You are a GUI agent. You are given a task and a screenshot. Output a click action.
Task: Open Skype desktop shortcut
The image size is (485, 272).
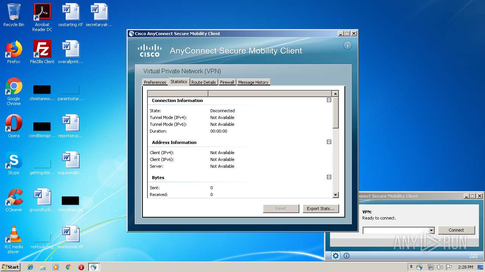[x=14, y=163]
